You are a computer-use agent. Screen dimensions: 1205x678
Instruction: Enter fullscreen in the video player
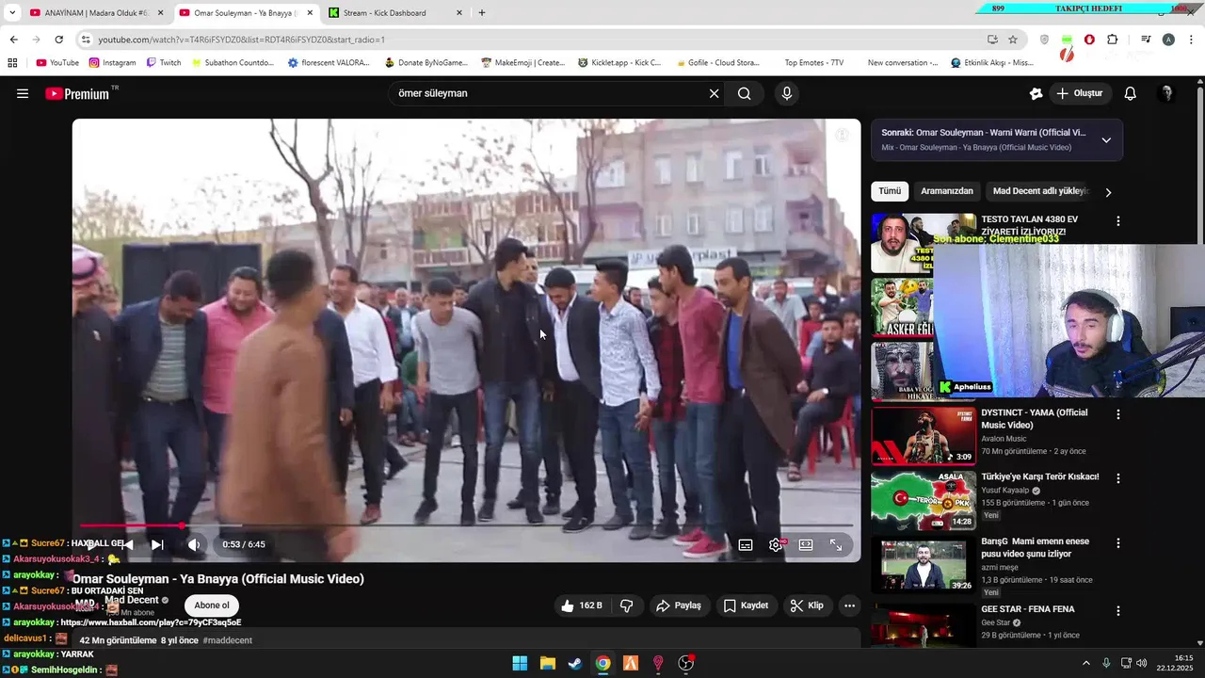836,544
